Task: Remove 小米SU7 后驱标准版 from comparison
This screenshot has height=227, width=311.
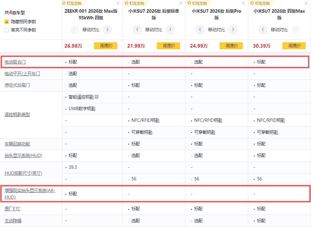Action: pos(180,3)
